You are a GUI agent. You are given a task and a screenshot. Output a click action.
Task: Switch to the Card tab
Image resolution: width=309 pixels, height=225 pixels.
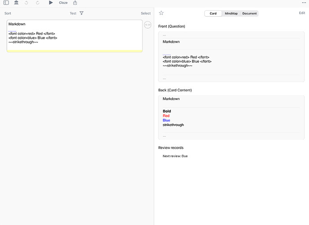tap(213, 13)
